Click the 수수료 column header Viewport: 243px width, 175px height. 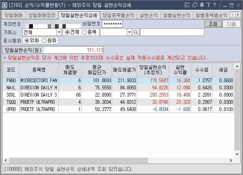pos(202,70)
